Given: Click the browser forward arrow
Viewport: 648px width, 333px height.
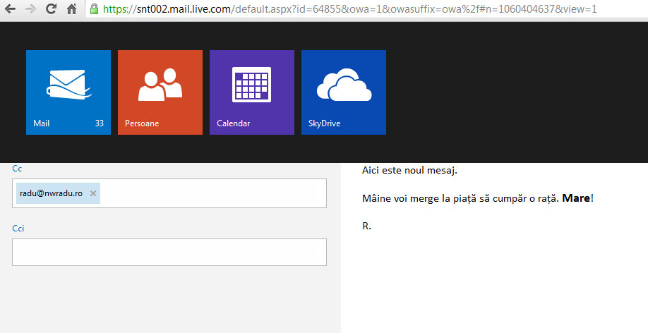Looking at the screenshot, I should (x=30, y=9).
